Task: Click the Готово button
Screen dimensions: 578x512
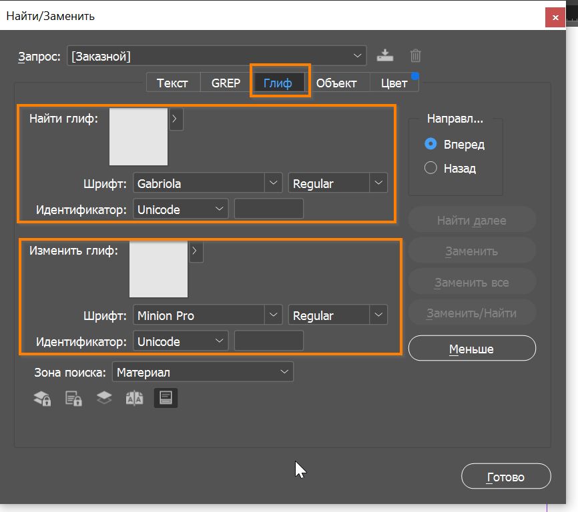Action: point(505,477)
